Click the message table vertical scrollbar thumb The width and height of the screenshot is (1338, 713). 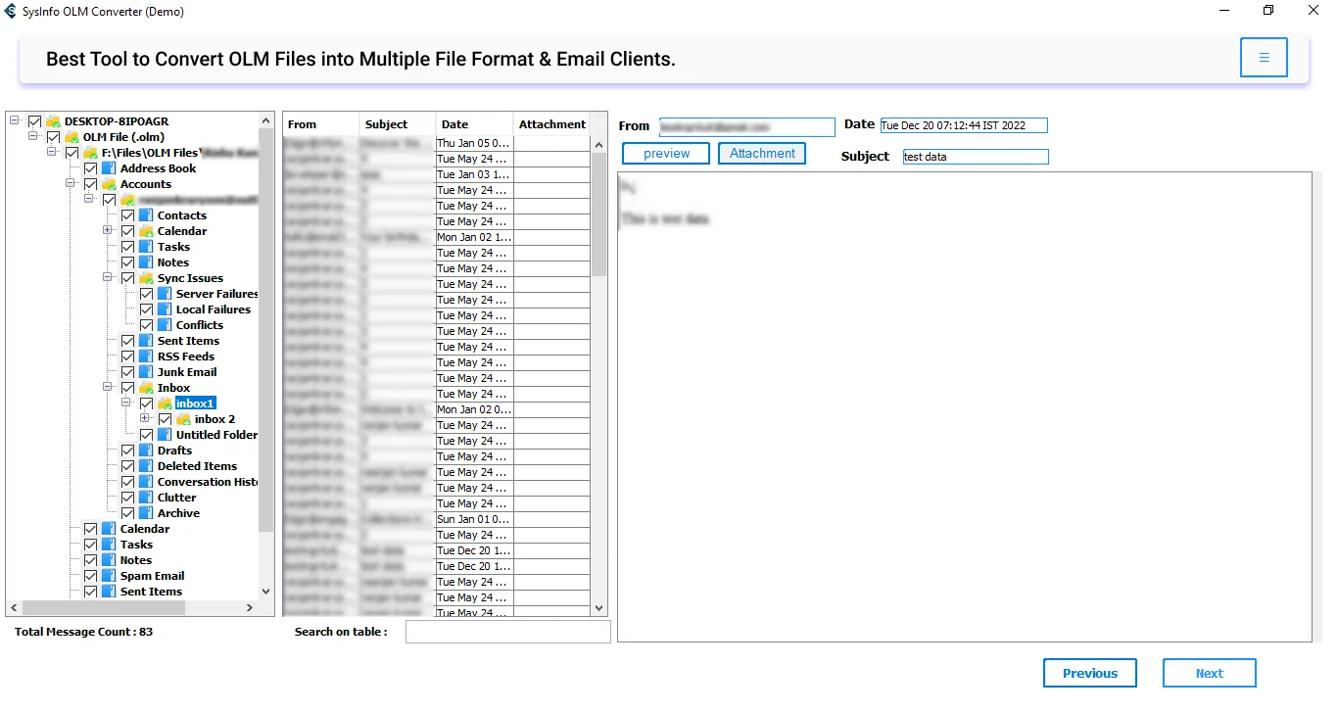(599, 214)
